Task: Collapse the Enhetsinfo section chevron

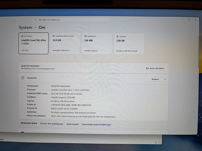Action: [x=165, y=79]
